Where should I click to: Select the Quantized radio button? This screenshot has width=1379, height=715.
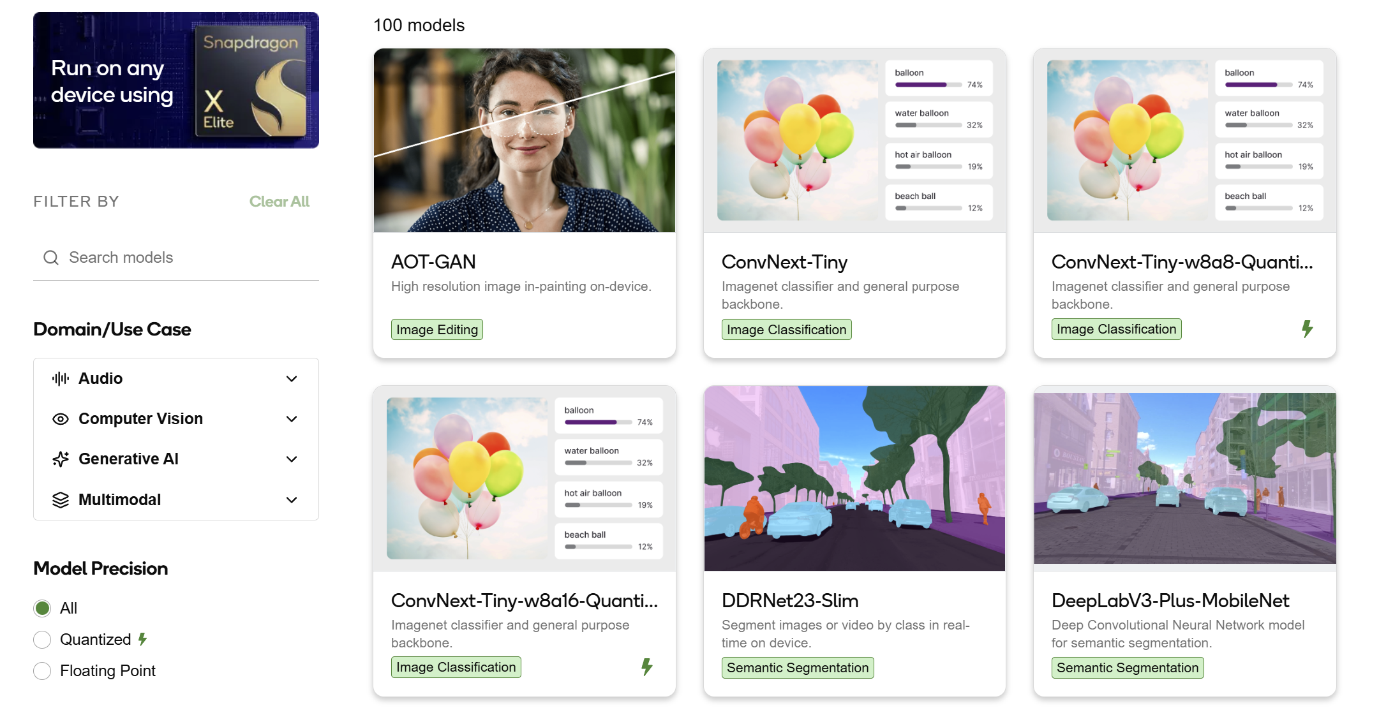coord(42,640)
